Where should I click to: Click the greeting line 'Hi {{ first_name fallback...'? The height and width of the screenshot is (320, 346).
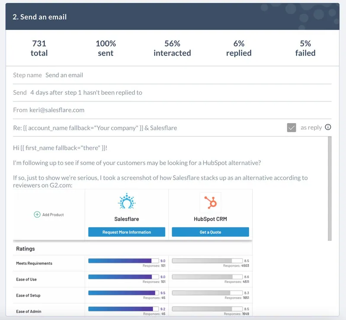(x=60, y=148)
